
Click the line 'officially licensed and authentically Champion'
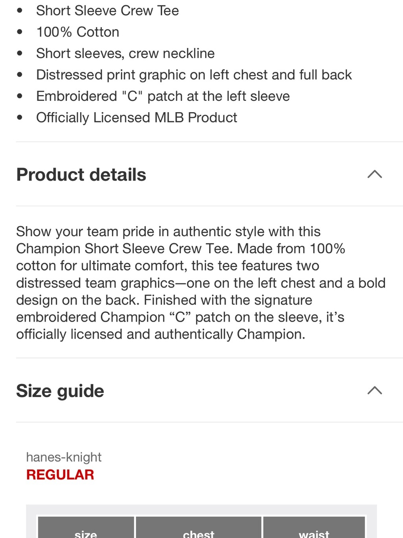[x=160, y=334]
